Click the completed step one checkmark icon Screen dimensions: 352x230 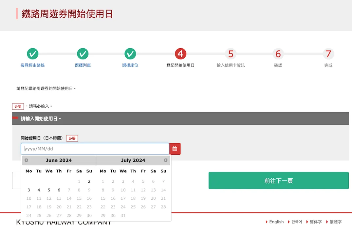(x=32, y=54)
